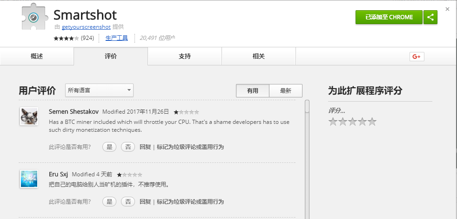The height and width of the screenshot is (219, 457).
Task: Click the 为此扩展程序评分 heading
Action: [365, 90]
